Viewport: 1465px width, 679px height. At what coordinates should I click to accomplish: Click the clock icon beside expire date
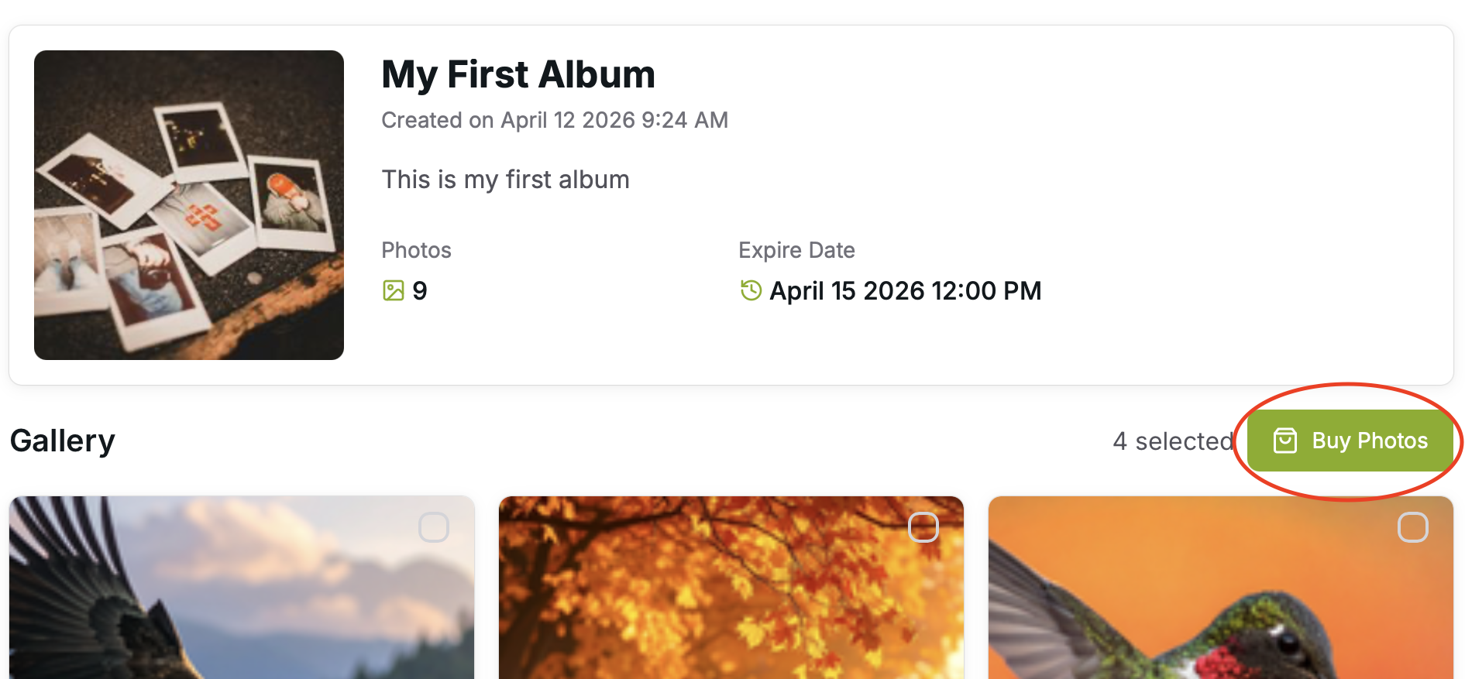(751, 290)
